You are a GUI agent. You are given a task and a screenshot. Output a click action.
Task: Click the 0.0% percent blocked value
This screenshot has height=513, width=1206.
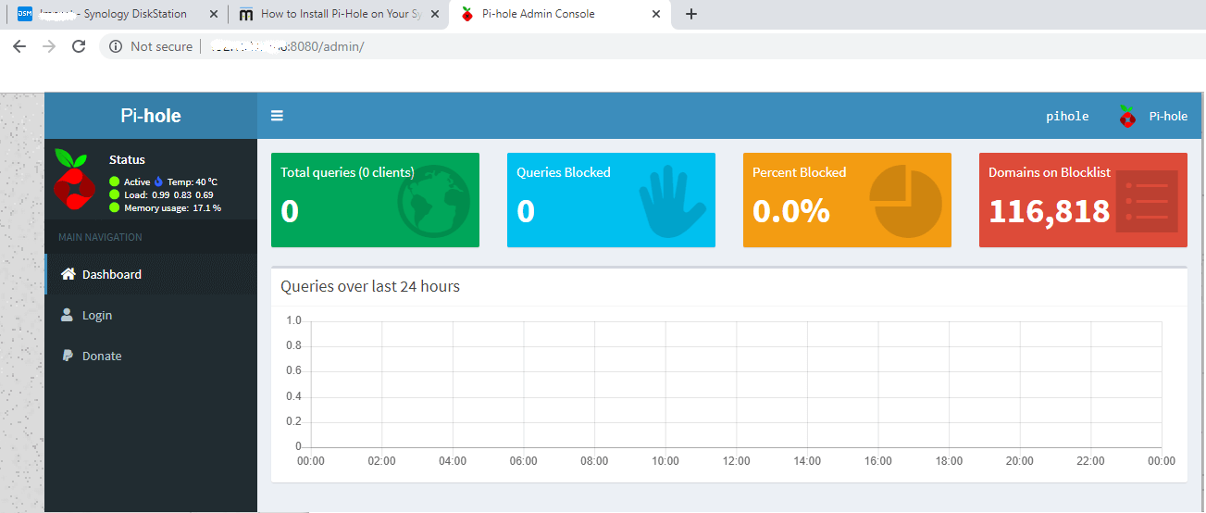coord(791,211)
